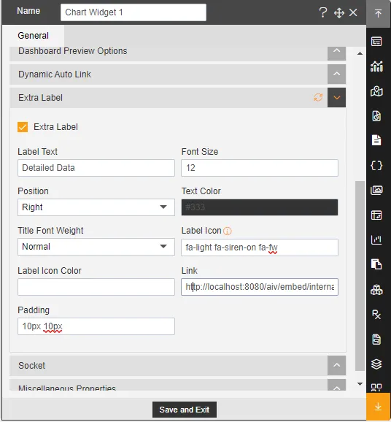Viewport: 391px width, 422px height.
Task: Click the help question mark icon
Action: point(323,12)
